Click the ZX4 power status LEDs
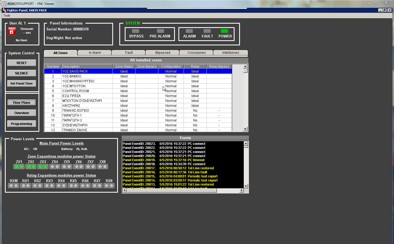 pos(55,167)
